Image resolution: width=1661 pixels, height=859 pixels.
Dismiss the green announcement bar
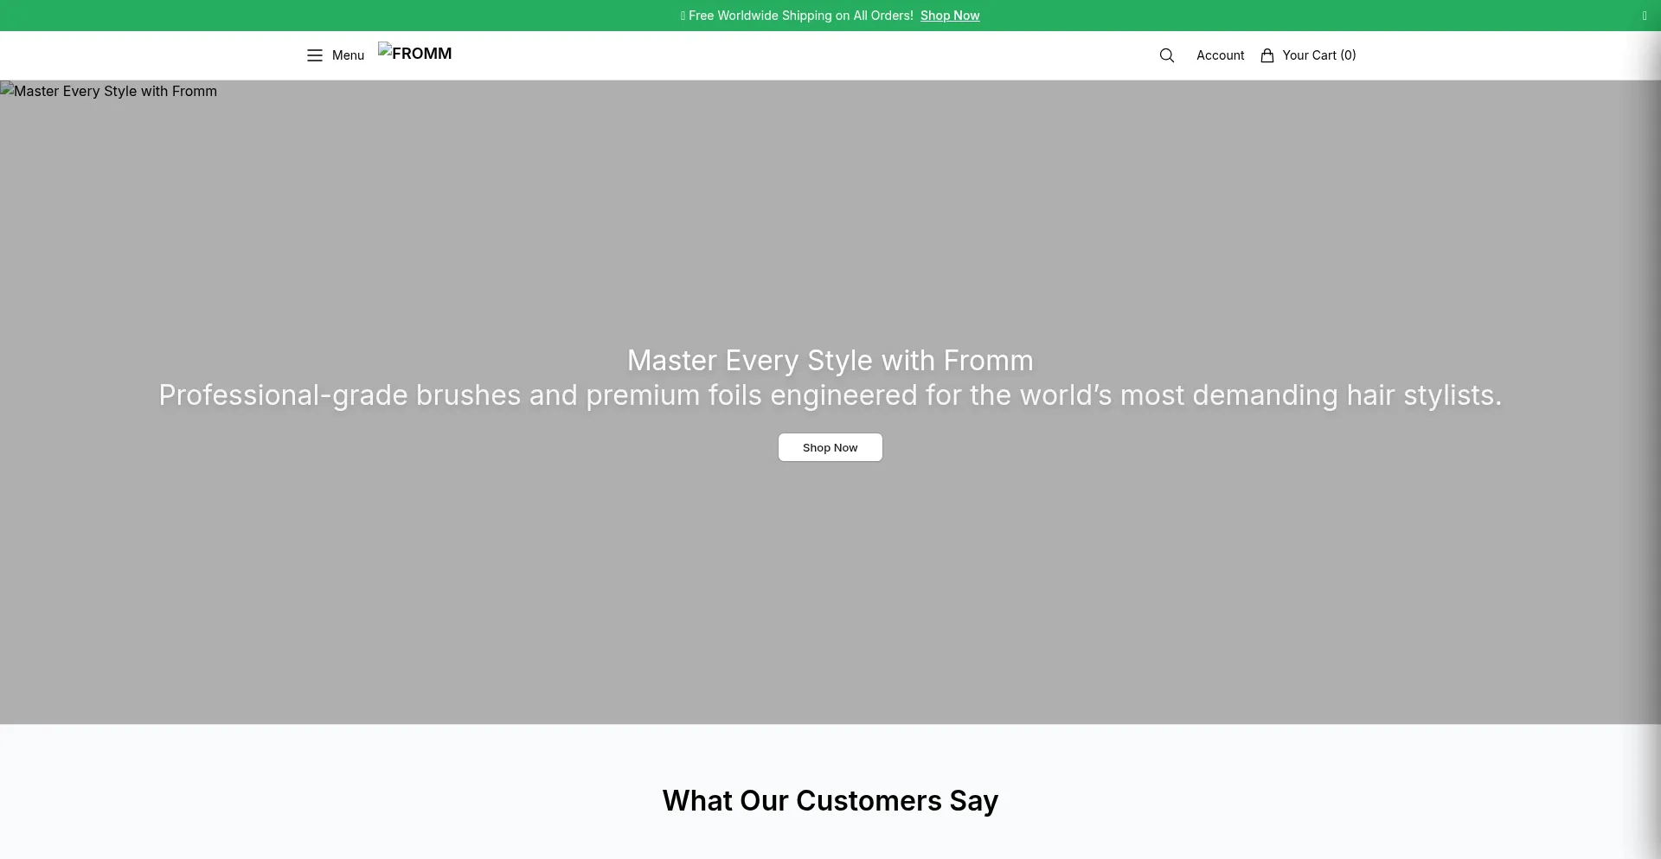1644,16
